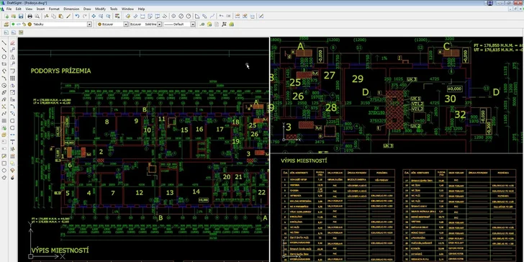The width and height of the screenshot is (524, 262).
Task: Click the Copy icon in the standard toolbar
Action: tap(53, 16)
